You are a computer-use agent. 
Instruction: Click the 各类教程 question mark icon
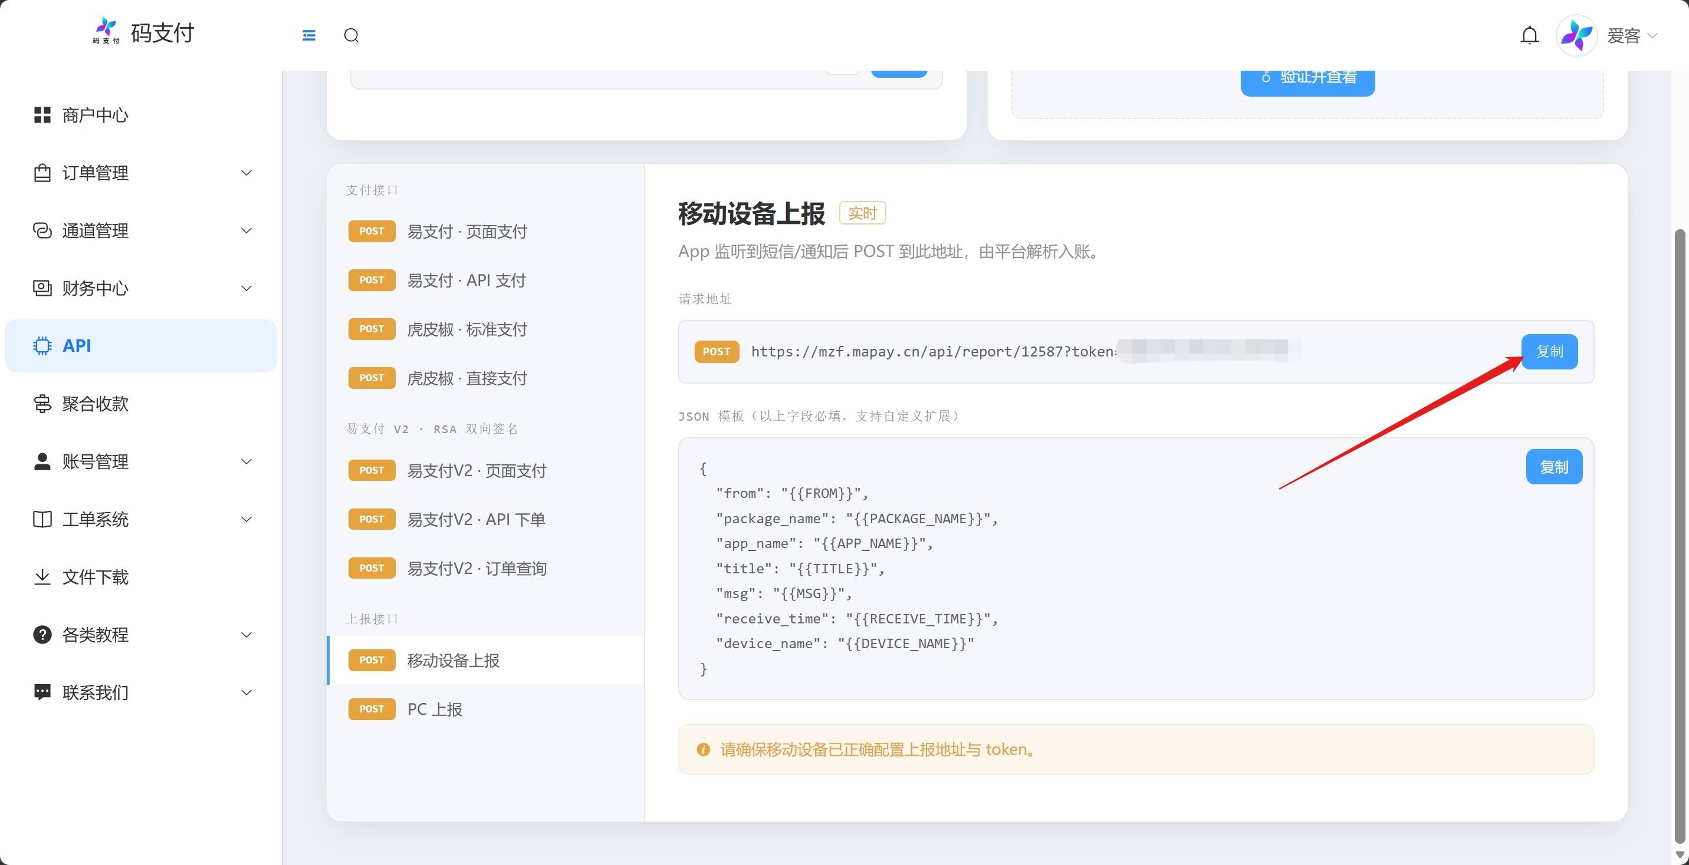coord(42,635)
